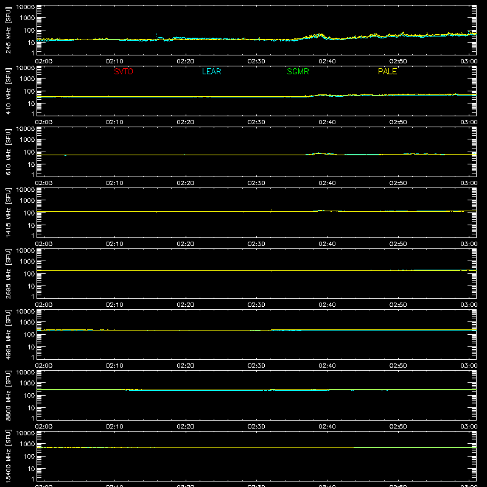The width and height of the screenshot is (487, 487).
Task: Select the 2695 MHz [SFU] axis title
Action: coord(8,273)
